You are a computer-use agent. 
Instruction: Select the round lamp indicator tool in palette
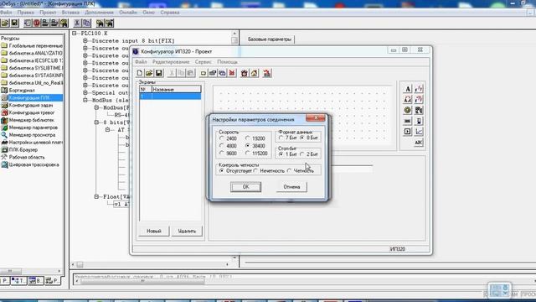click(x=408, y=110)
